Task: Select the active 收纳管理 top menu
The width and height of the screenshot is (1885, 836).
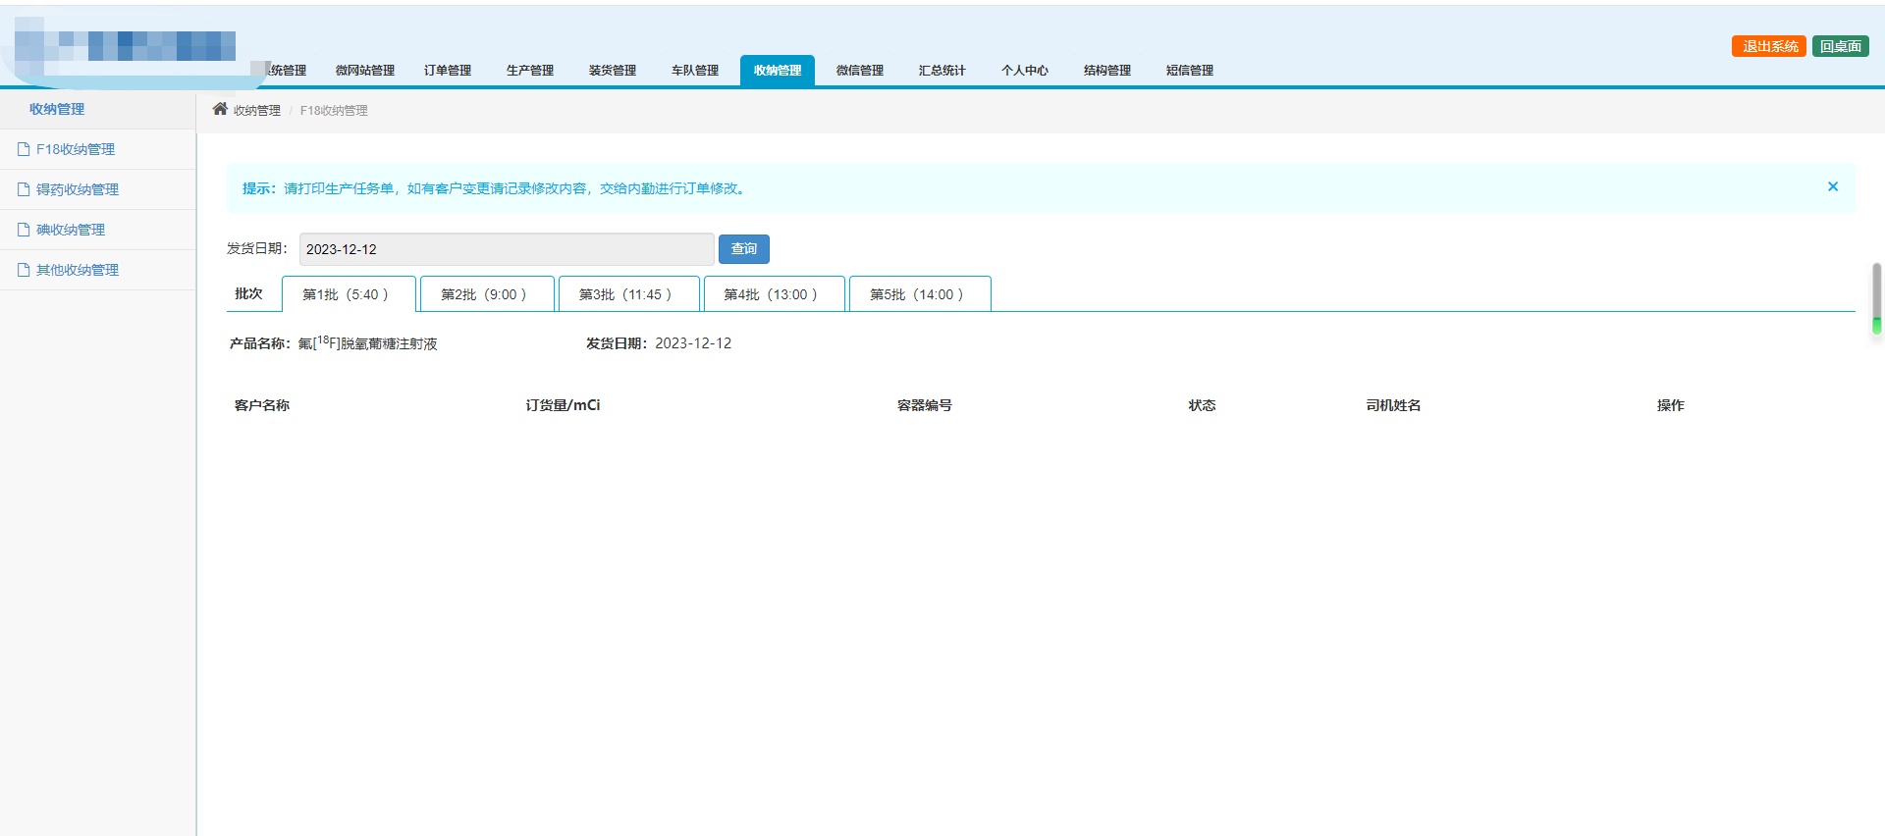Action: (778, 71)
